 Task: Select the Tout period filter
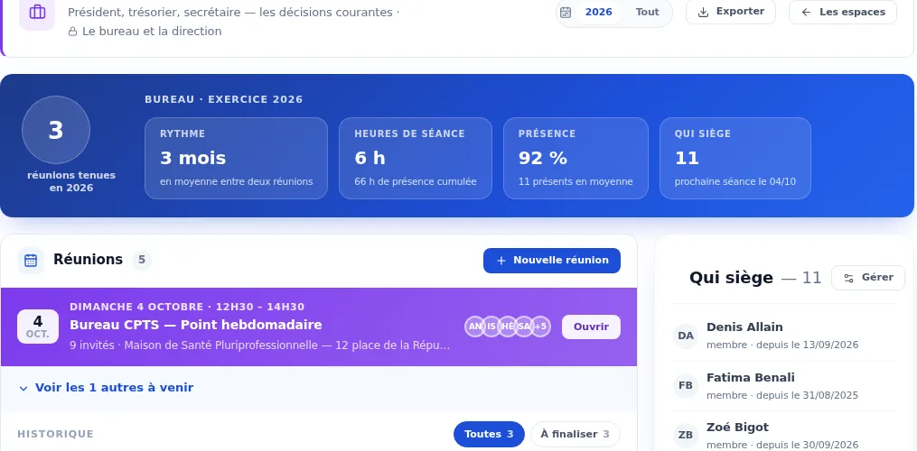pos(647,12)
